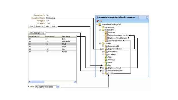The image size is (178, 100).
Task: Select the DepartmentsView1Iterator tree label
Action: pos(118,35)
